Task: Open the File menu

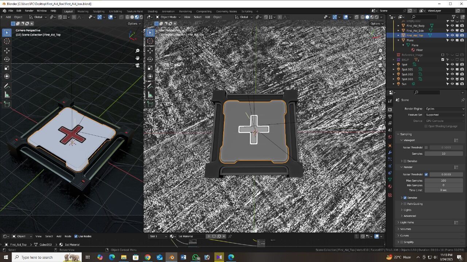Action: click(11, 11)
